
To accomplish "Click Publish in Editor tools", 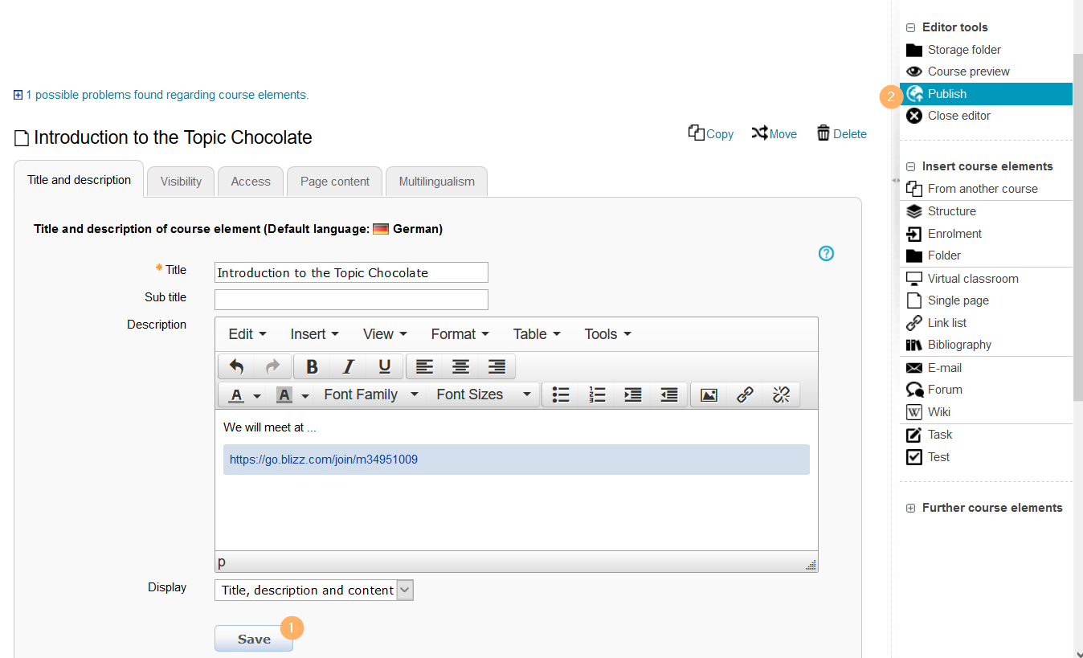I will tap(947, 94).
